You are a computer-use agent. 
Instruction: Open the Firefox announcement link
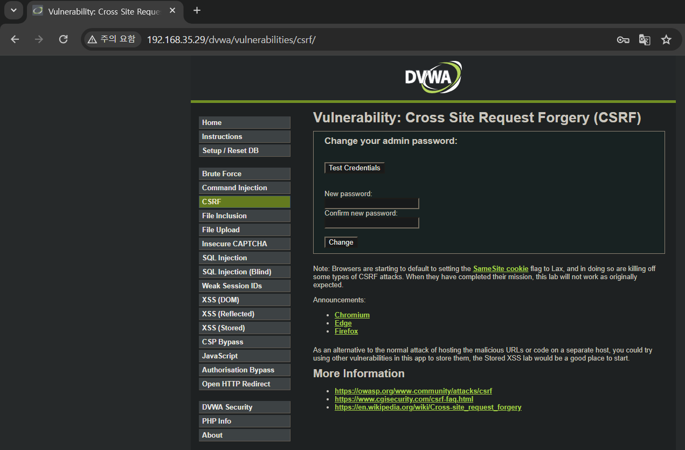(x=347, y=331)
